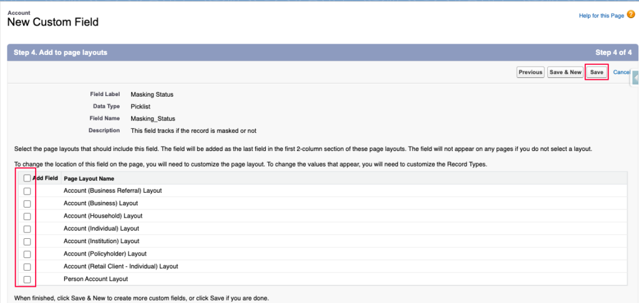
Task: Collapse the side panel arrow handle
Action: click(x=635, y=79)
